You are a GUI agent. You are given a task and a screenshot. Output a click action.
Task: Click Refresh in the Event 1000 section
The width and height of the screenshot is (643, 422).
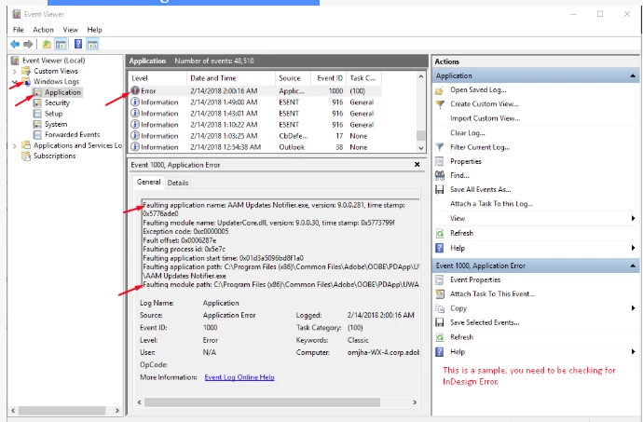(x=461, y=337)
